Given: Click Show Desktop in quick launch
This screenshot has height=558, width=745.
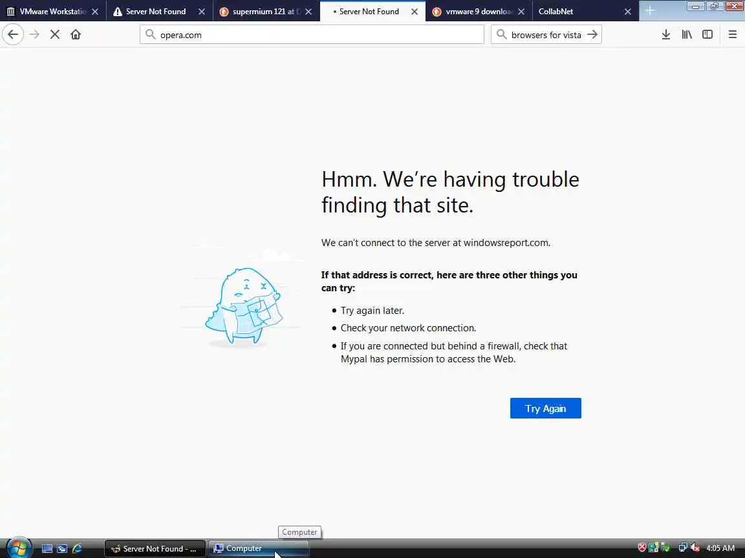Looking at the screenshot, I should coord(47,548).
